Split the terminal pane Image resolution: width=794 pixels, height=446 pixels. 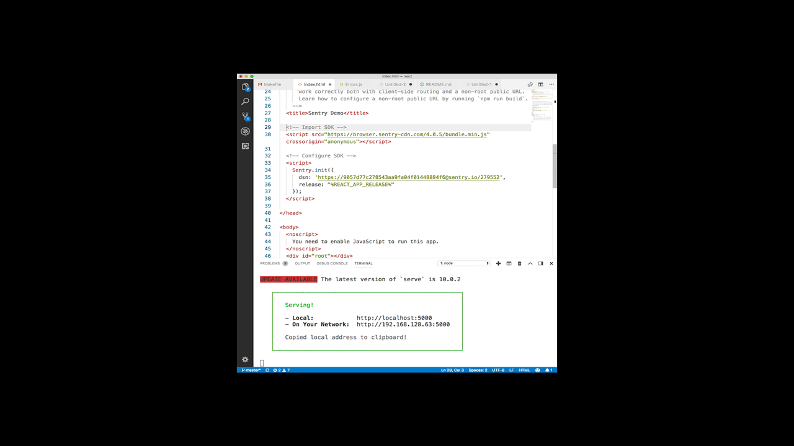tap(509, 263)
